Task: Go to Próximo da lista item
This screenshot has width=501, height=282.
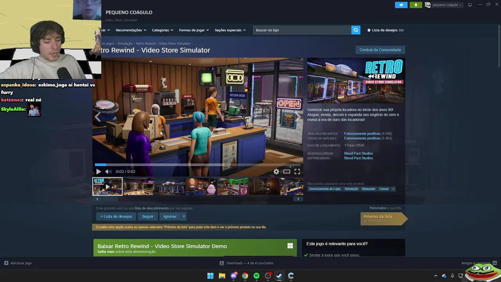Action: coord(384,218)
